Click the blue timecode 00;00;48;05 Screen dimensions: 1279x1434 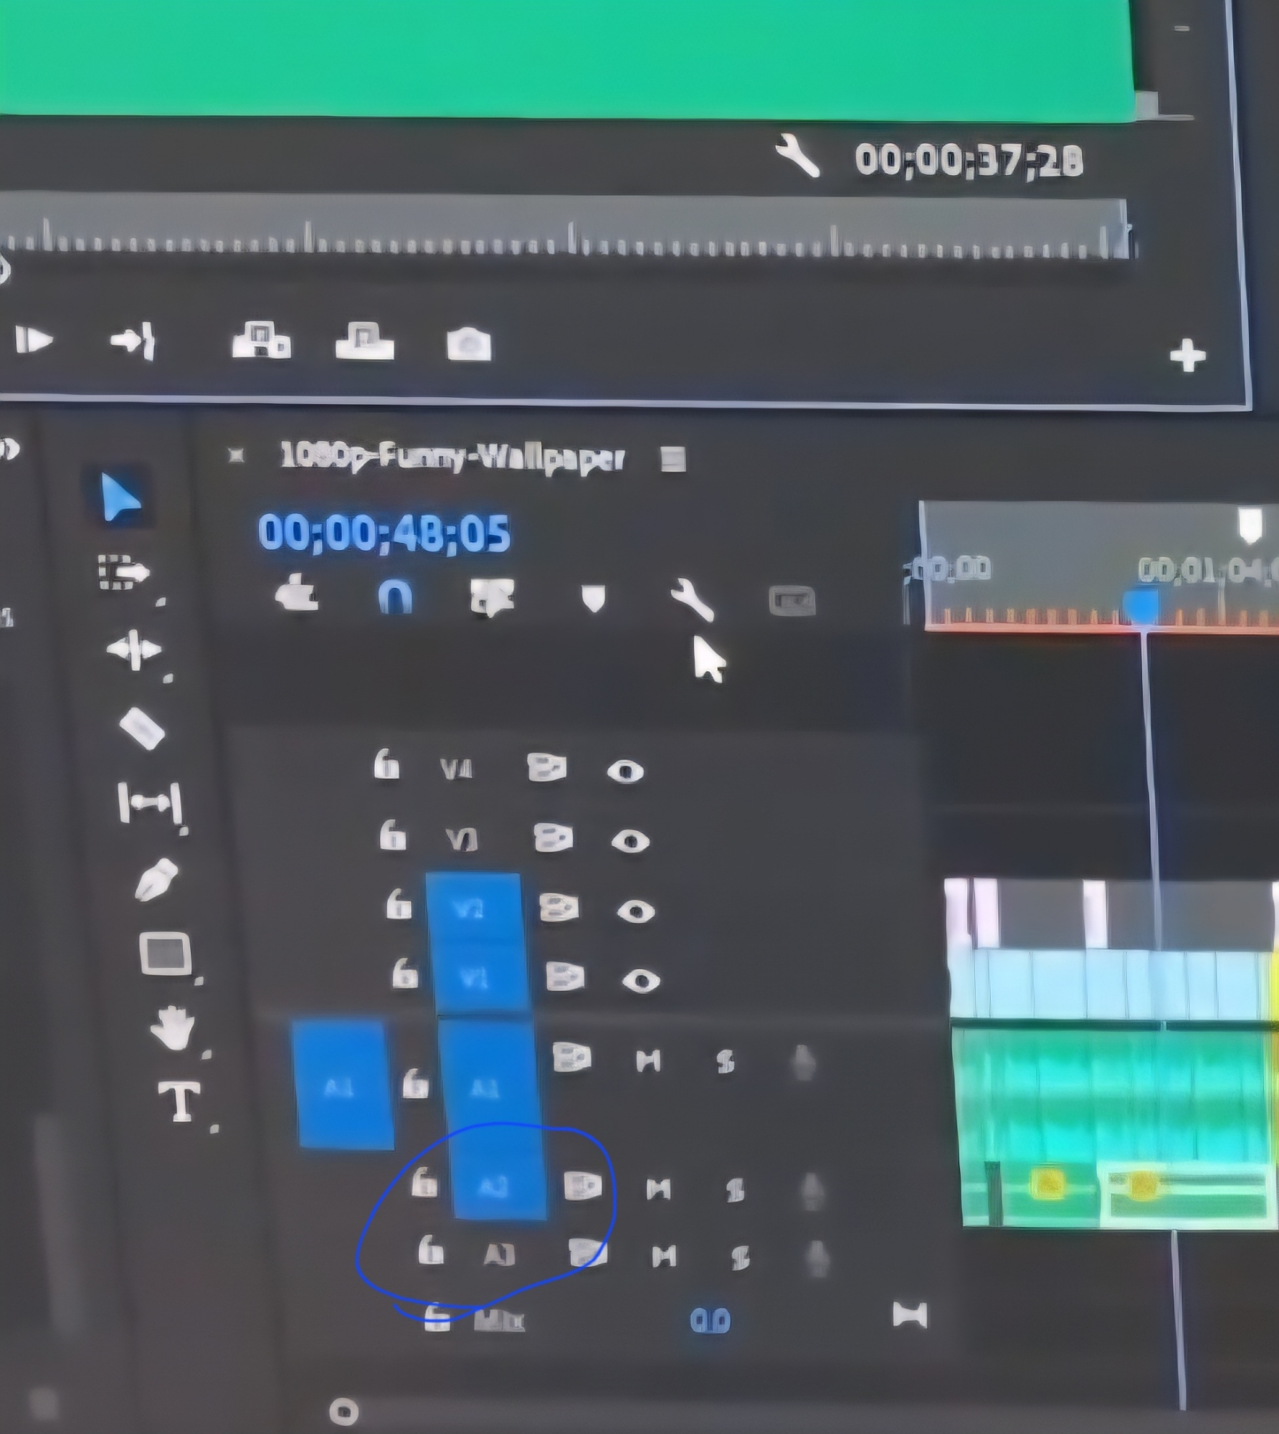pos(384,533)
